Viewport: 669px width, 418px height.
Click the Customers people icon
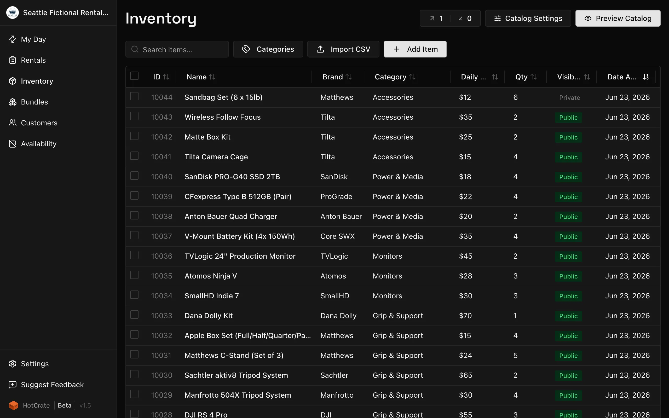pos(13,123)
